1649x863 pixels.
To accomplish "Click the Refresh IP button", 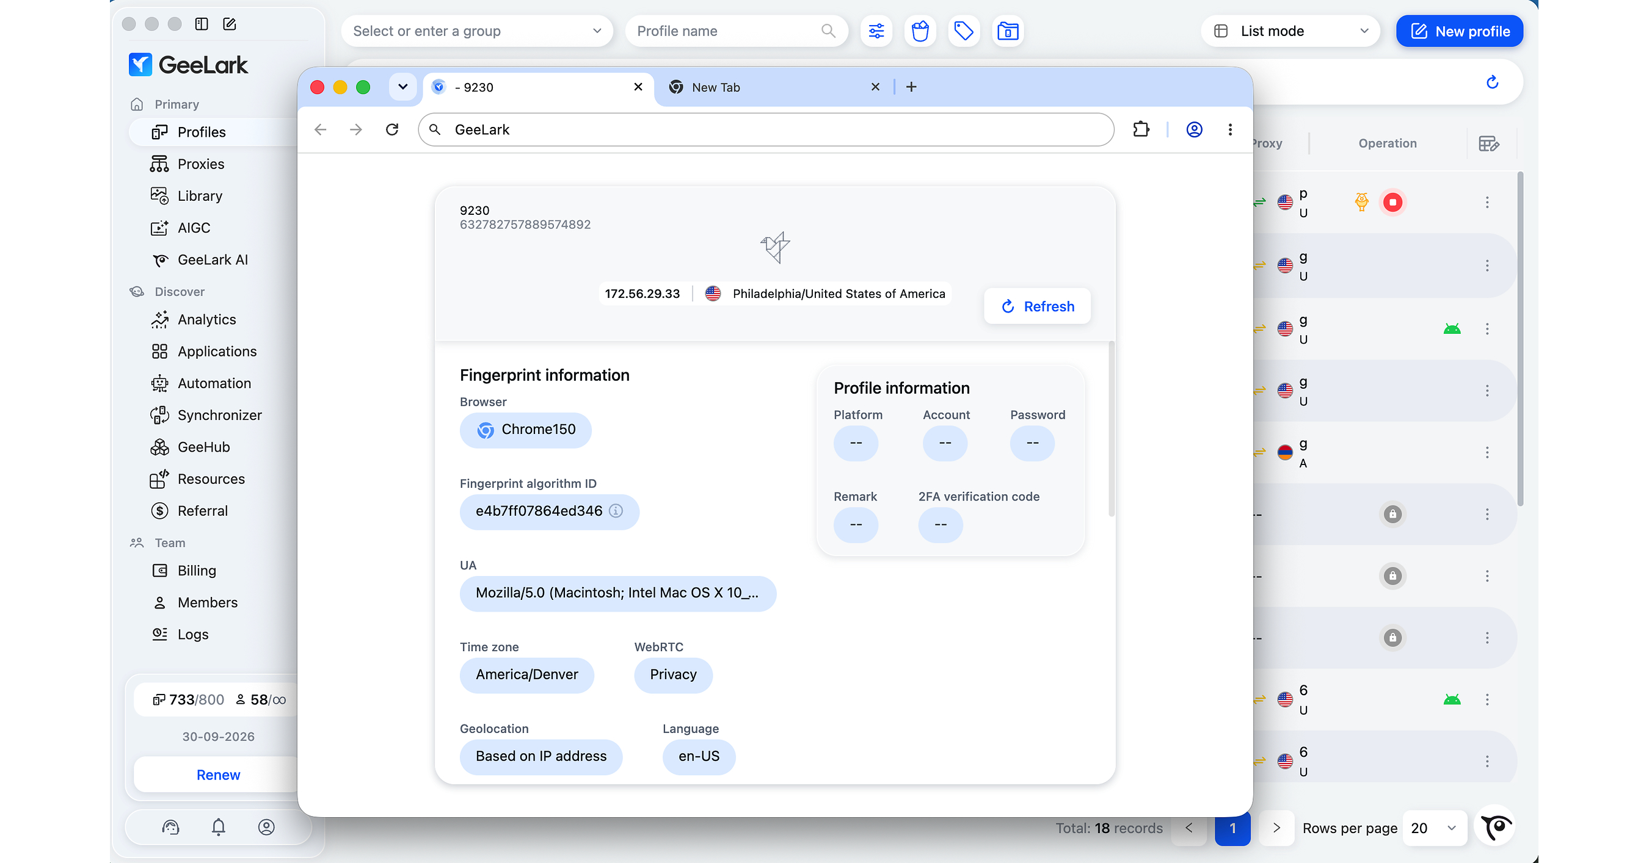I will click(1037, 306).
